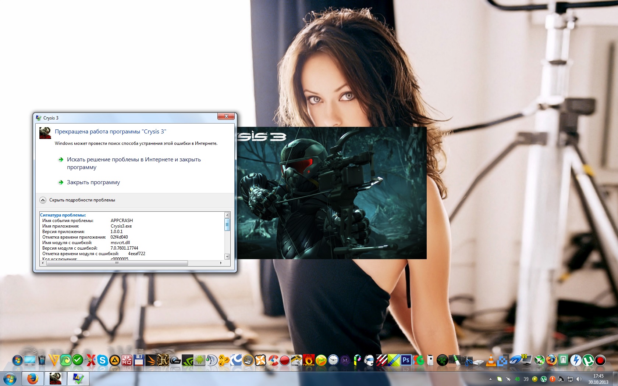Viewport: 618px width, 386px height.
Task: Launch CCleaner from the dock
Action: (272, 360)
